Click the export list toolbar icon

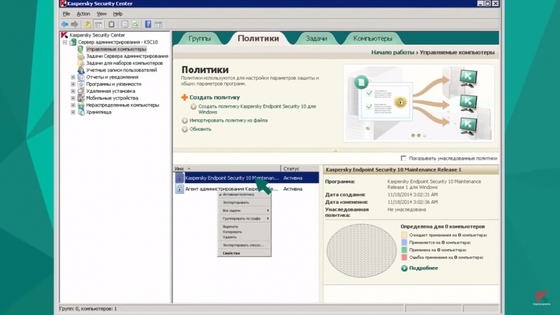click(124, 24)
